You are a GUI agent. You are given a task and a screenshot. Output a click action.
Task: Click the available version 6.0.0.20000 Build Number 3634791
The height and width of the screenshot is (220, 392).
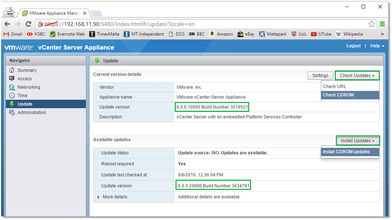coord(214,186)
